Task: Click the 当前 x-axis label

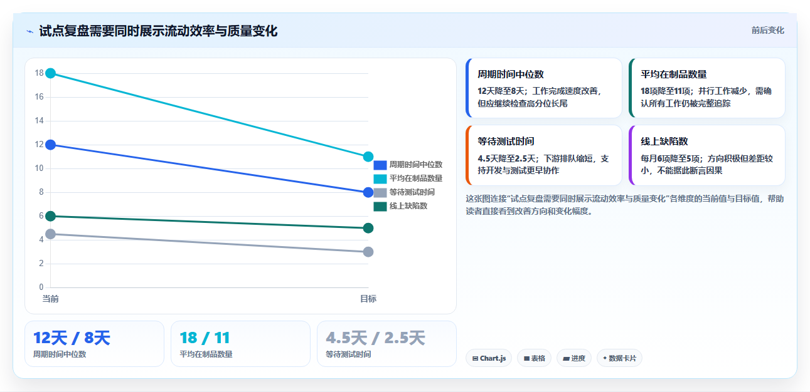Action: [51, 299]
